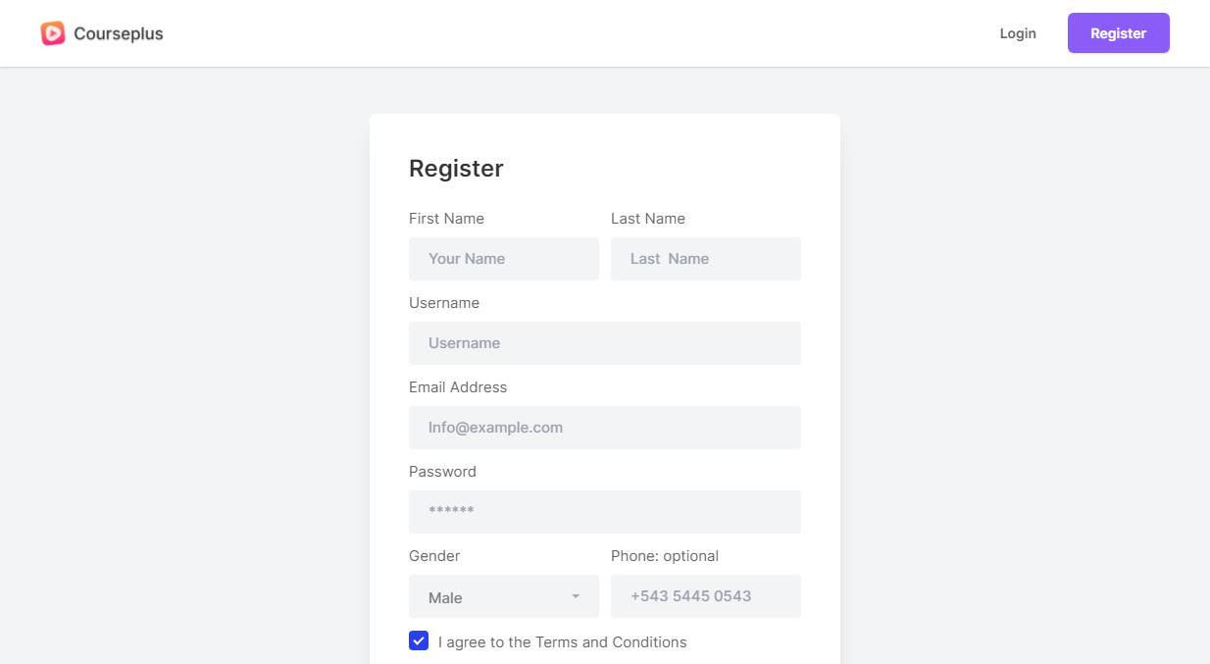Open the Login page link
The width and height of the screenshot is (1210, 664).
(1018, 33)
